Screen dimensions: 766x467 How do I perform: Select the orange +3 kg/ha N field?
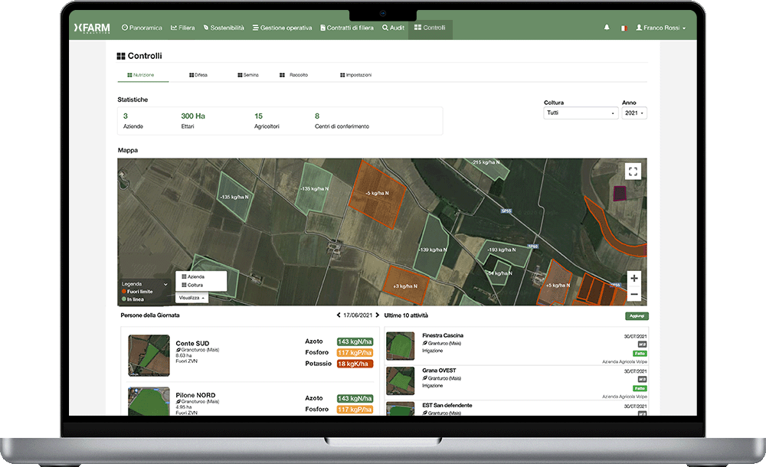point(405,286)
